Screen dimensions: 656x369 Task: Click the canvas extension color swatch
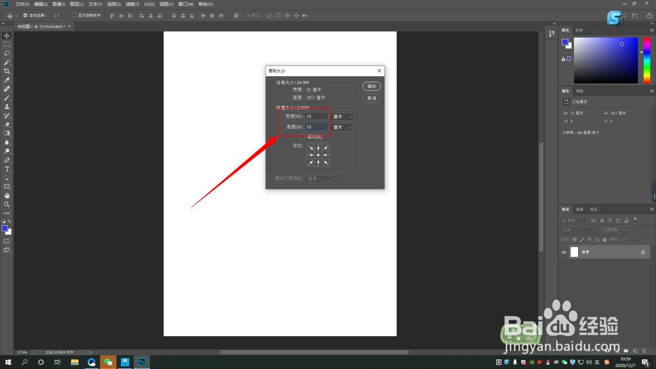(341, 178)
